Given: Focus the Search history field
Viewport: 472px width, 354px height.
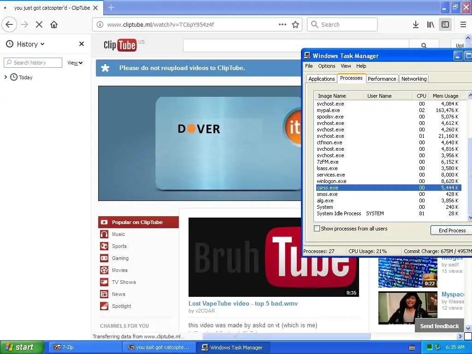Looking at the screenshot, I should 33,63.
